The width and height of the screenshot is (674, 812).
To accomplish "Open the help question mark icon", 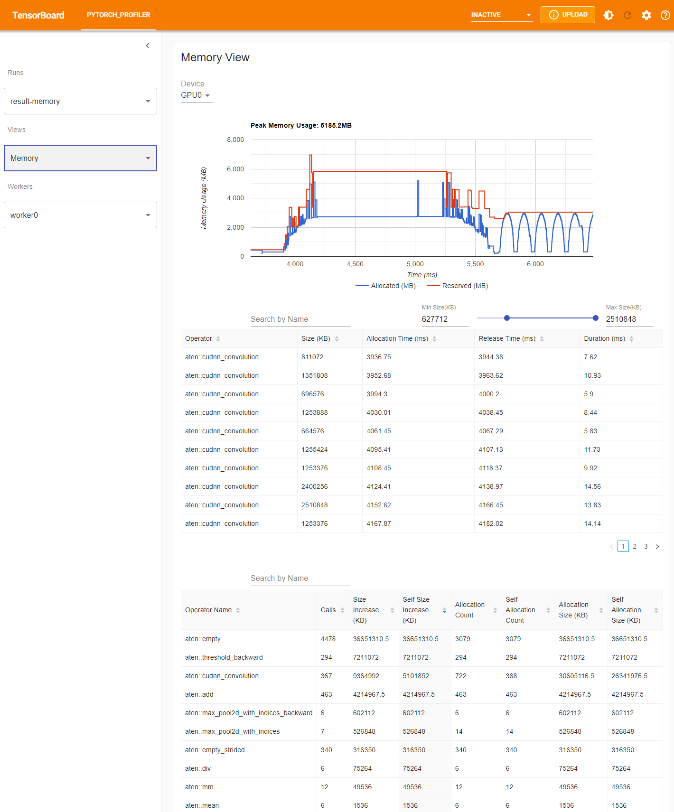I will (665, 15).
